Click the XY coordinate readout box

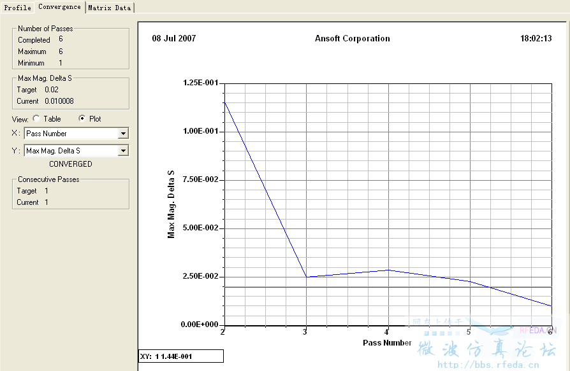180,356
